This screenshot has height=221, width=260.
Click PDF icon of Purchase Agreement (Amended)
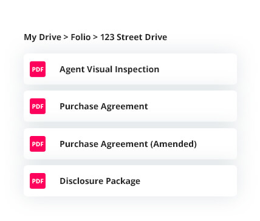point(38,144)
